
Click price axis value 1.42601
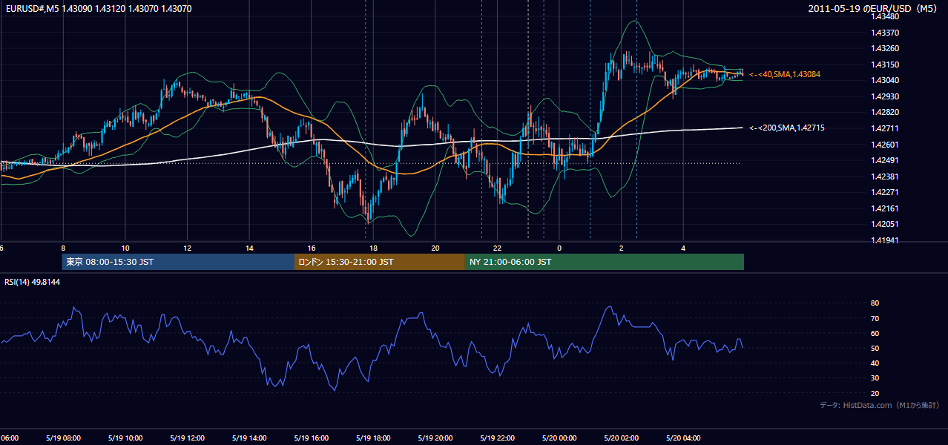[x=884, y=145]
